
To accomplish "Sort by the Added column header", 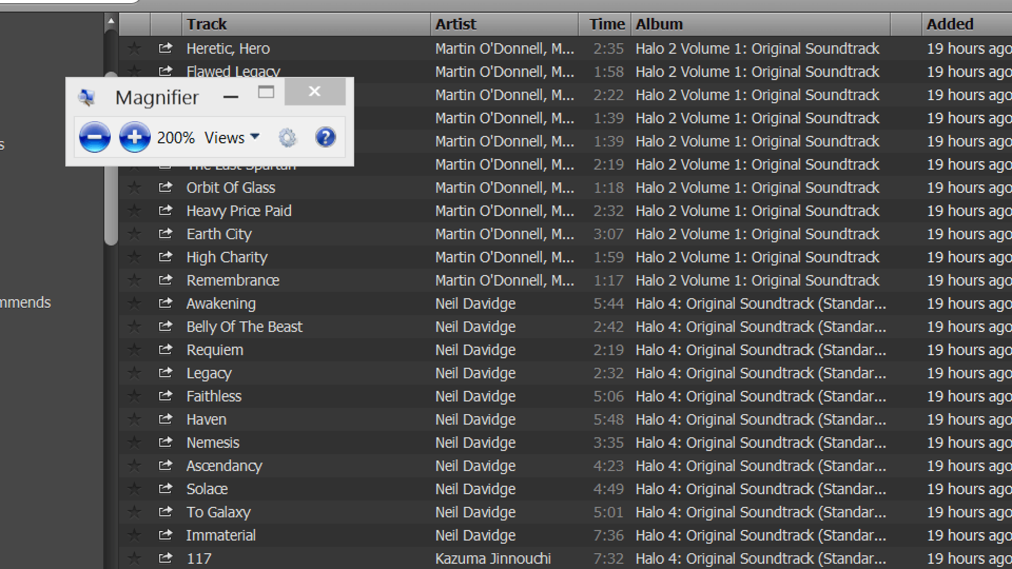I will [967, 24].
